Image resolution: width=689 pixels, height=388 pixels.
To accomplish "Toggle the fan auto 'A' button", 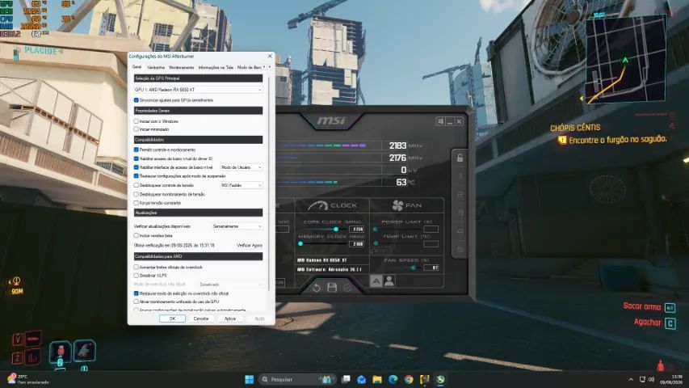I will [x=376, y=281].
